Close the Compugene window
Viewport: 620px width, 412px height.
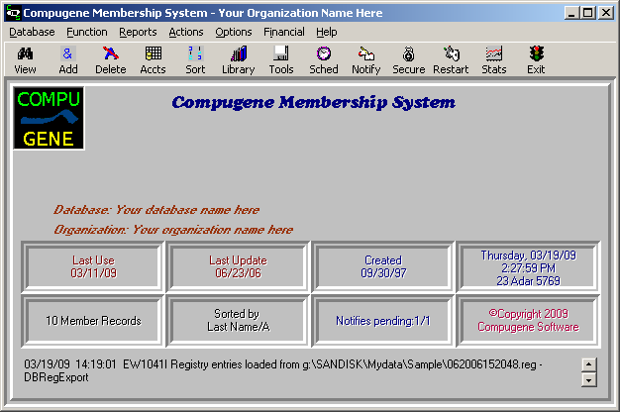tap(606, 13)
